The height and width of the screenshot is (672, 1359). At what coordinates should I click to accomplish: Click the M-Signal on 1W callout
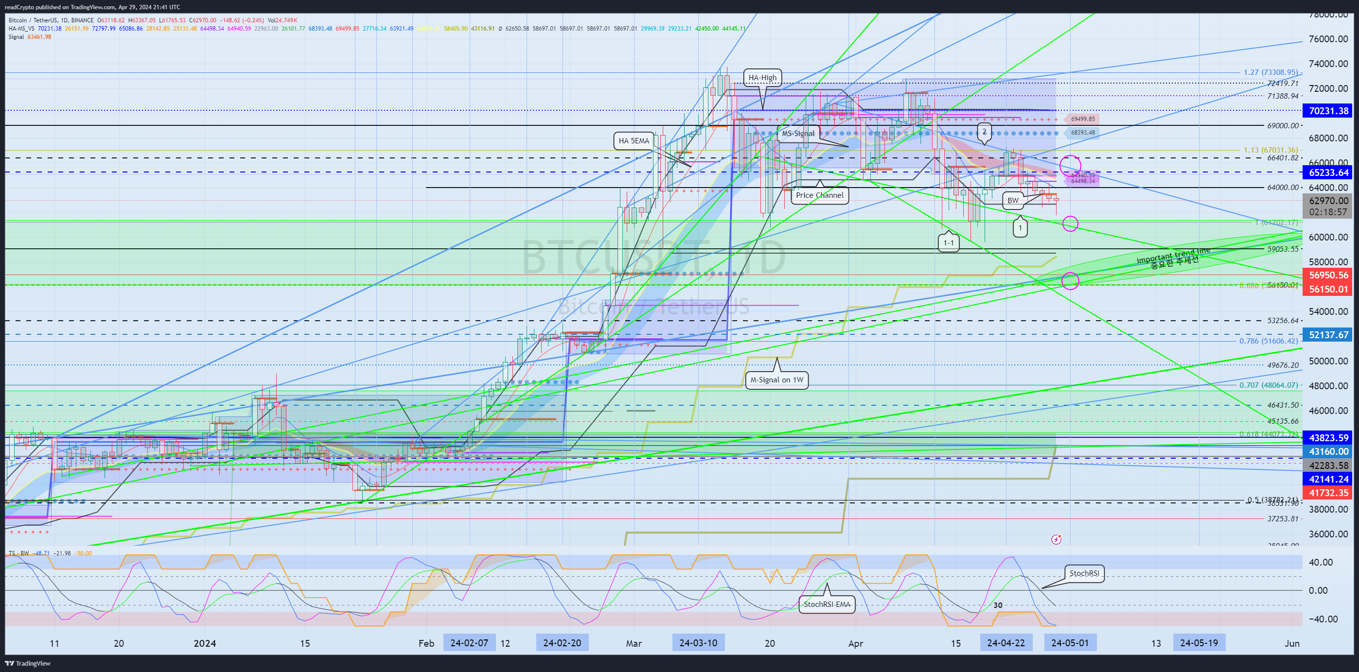click(x=777, y=379)
